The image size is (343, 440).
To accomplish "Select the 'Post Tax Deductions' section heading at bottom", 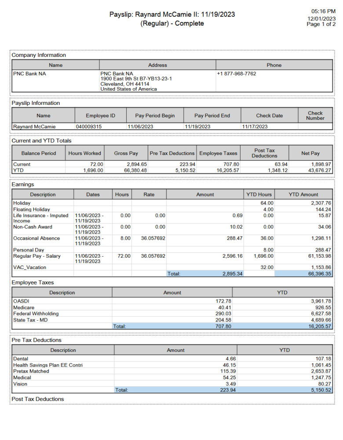I will pyautogui.click(x=37, y=399).
